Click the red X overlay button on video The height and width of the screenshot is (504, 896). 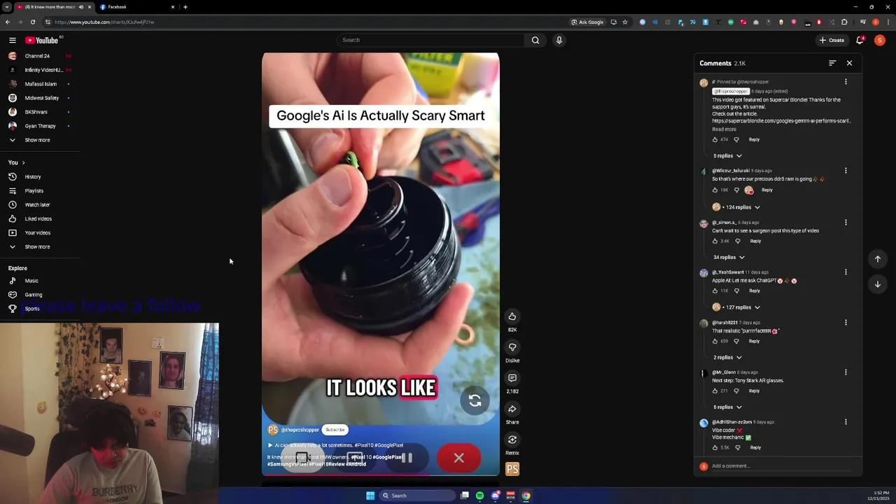click(458, 458)
